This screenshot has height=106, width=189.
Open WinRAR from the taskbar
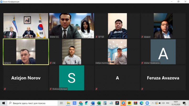135,103
